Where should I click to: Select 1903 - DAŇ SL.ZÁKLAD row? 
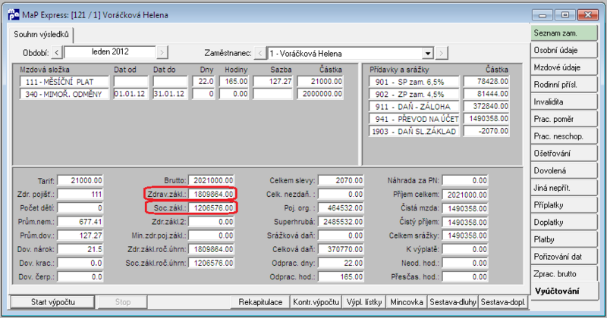click(x=414, y=132)
